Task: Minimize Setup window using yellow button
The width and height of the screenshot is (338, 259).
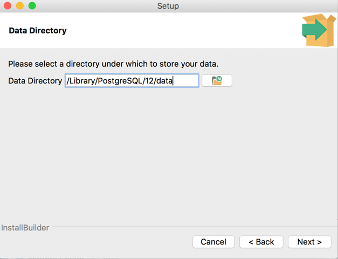Action: [x=19, y=6]
